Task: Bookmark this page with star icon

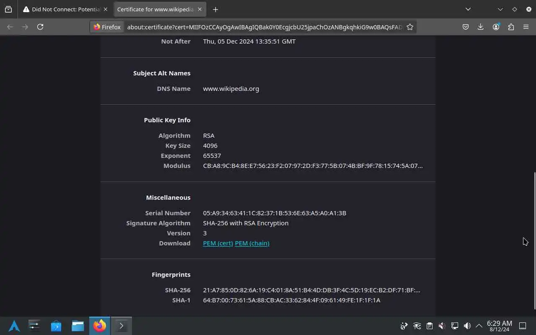Action: tap(410, 27)
